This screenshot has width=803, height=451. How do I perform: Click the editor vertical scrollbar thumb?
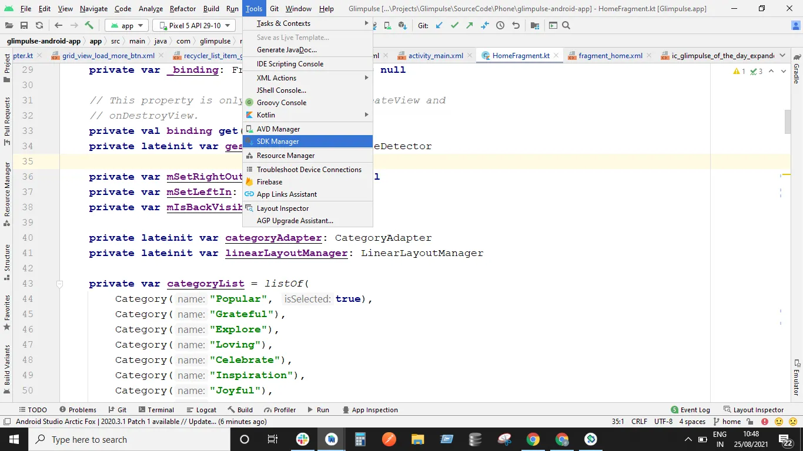coord(787,122)
